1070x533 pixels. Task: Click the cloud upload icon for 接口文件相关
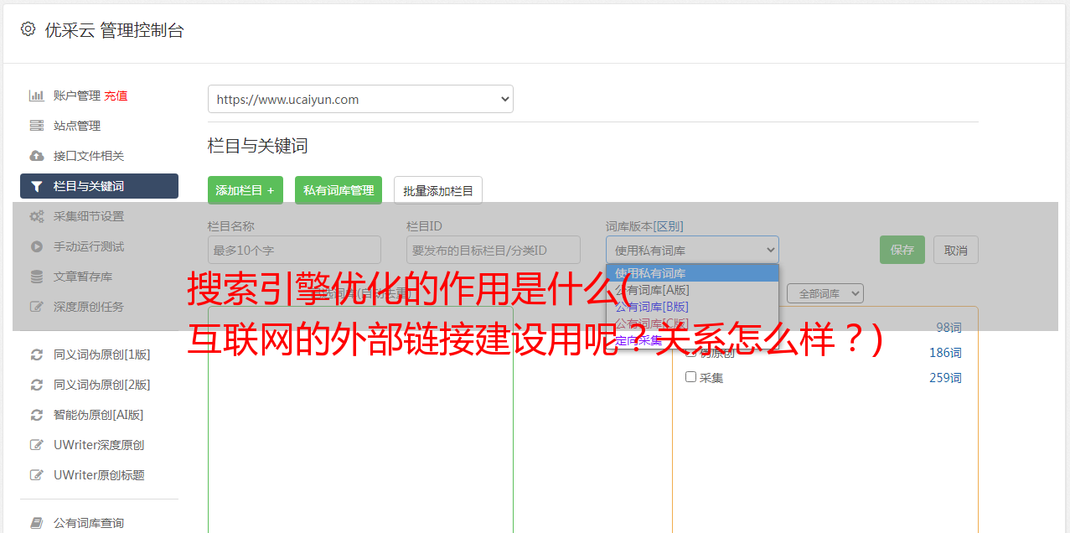click(x=37, y=156)
